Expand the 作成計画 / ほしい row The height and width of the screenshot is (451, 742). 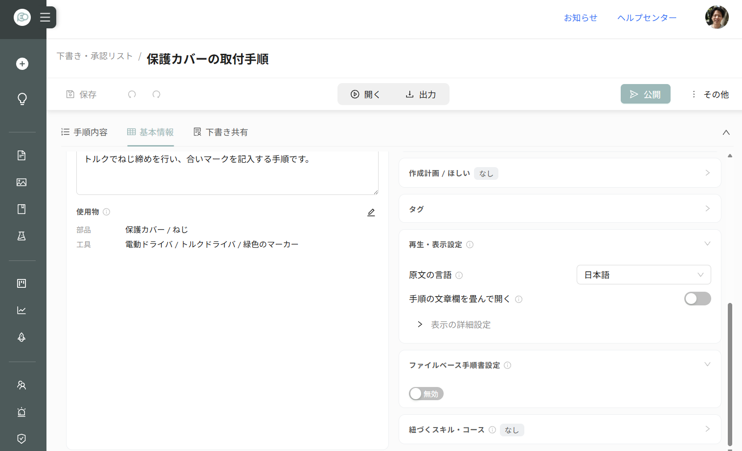click(560, 173)
